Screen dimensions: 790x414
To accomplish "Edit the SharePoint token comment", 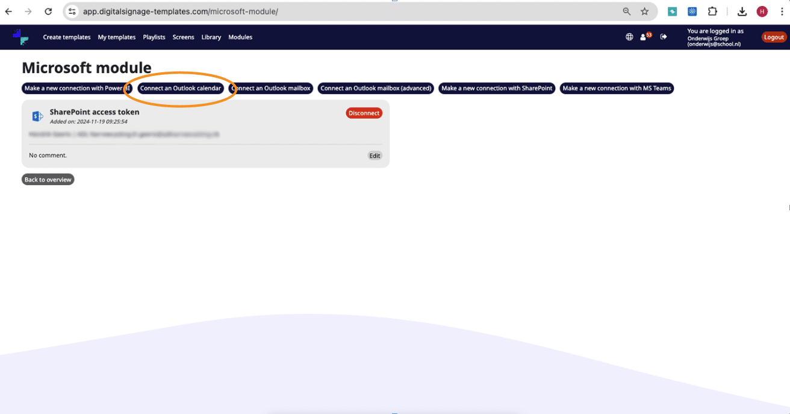I will (x=375, y=155).
